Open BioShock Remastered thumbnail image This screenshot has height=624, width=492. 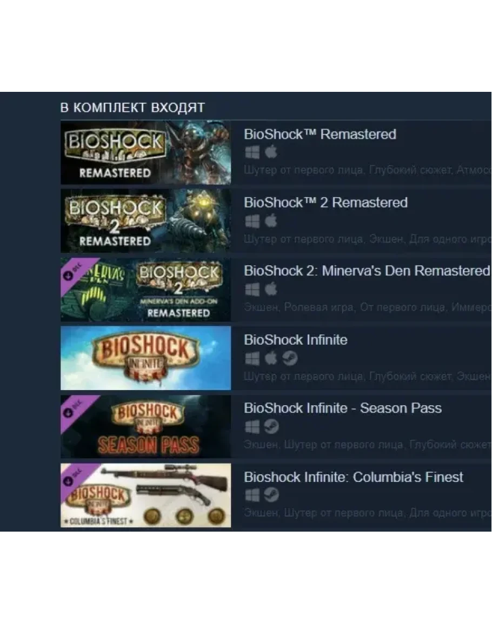click(x=146, y=152)
